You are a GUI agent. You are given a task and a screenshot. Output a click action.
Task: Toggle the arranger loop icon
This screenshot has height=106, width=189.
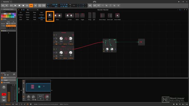click(74, 6)
